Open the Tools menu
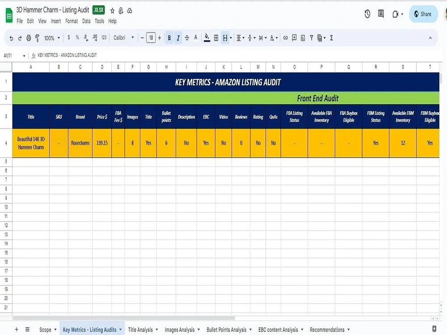Image resolution: width=447 pixels, height=335 pixels. click(99, 21)
